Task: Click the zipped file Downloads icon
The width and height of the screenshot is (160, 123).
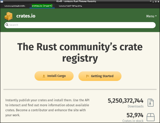Action: [x=150, y=103]
